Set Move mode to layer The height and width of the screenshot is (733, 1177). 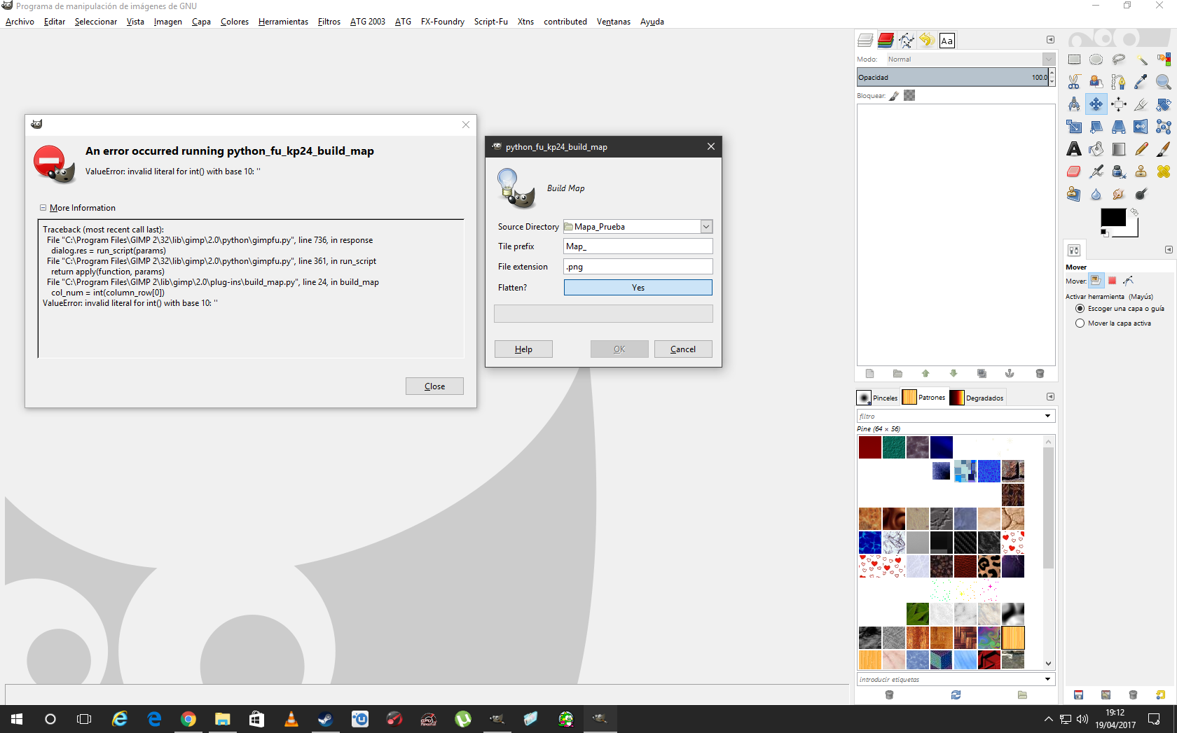point(1096,281)
